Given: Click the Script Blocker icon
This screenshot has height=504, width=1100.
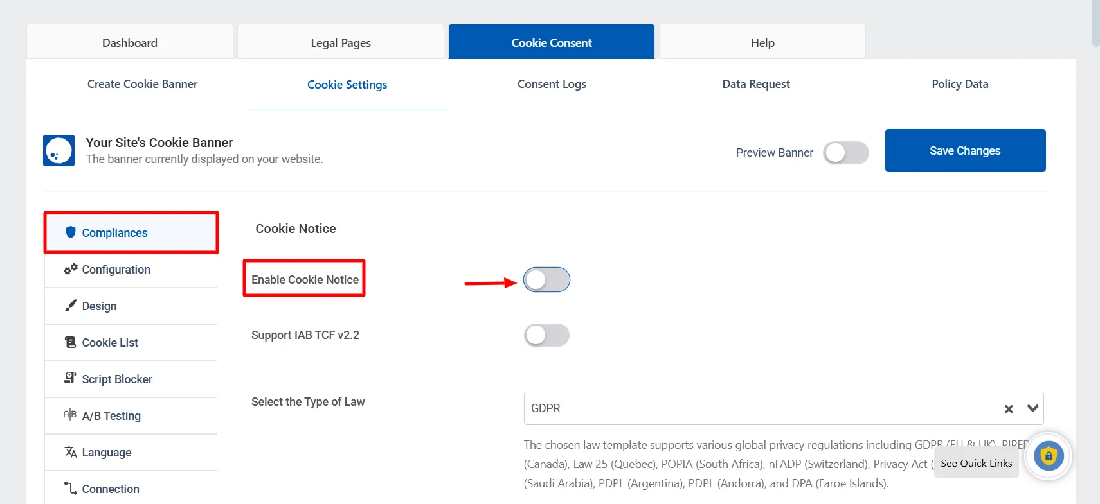Looking at the screenshot, I should [71, 378].
